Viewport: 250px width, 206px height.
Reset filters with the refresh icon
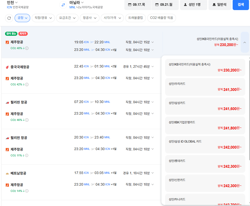[x=9, y=18]
